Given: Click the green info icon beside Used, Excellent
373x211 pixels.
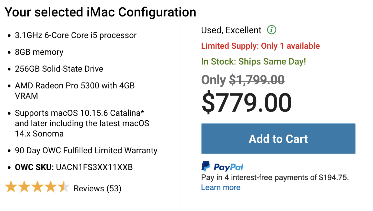Looking at the screenshot, I should [271, 30].
